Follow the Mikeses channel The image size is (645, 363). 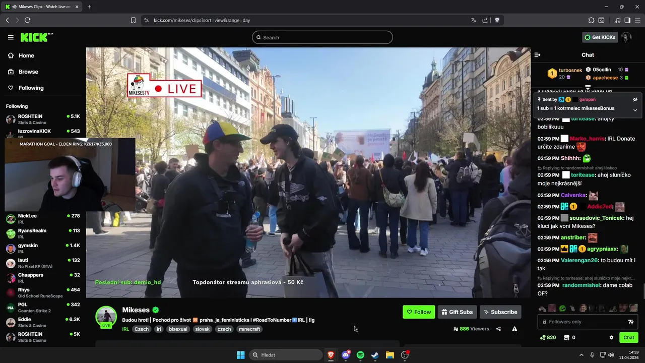click(419, 312)
